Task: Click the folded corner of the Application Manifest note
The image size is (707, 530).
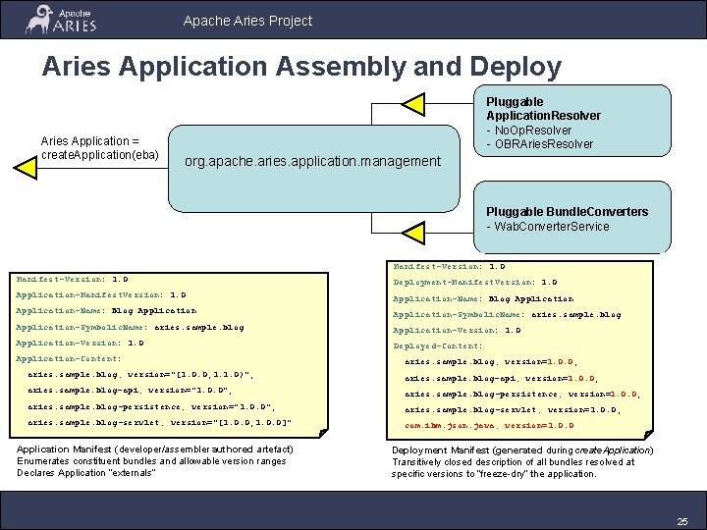Action: [x=323, y=433]
